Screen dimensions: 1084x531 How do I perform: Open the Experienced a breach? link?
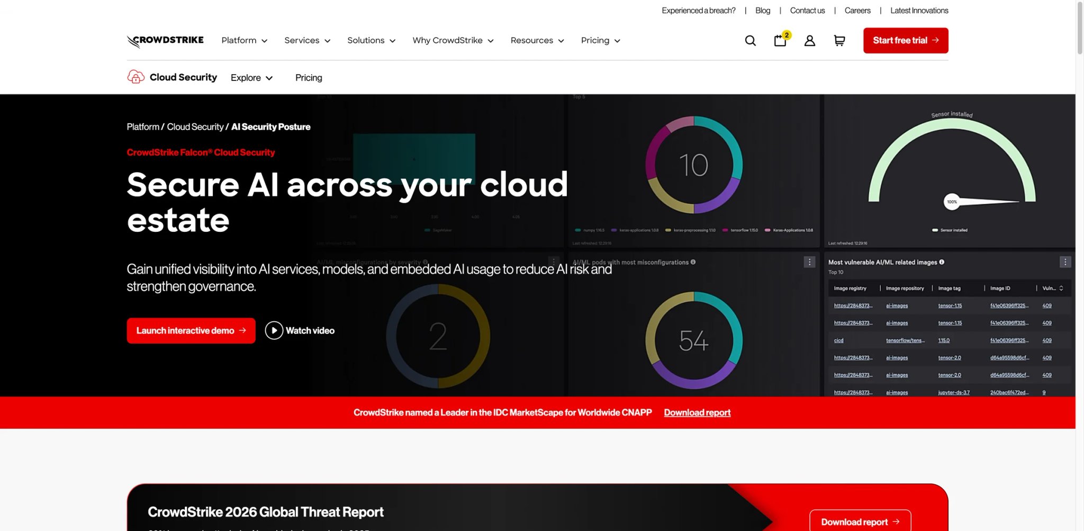tap(699, 11)
